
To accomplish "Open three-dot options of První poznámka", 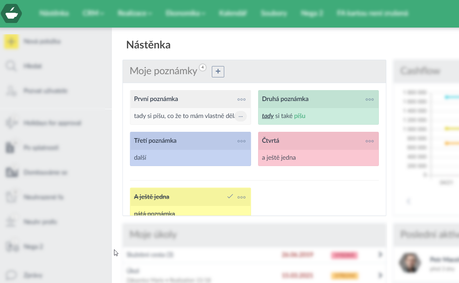I will tap(242, 100).
